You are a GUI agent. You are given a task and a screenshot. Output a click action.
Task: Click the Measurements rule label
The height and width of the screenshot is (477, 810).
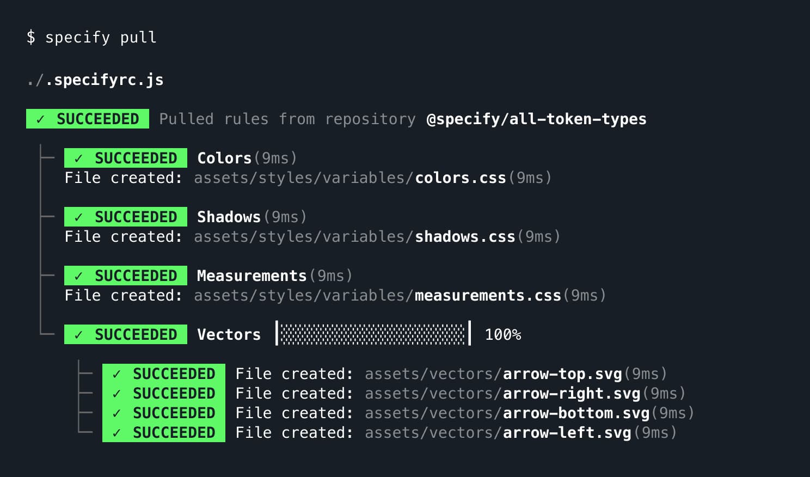251,276
